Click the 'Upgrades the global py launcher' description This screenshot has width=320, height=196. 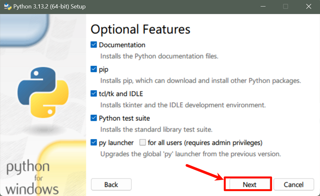click(x=190, y=154)
